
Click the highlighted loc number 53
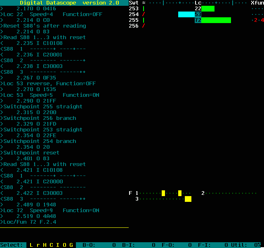point(198,14)
